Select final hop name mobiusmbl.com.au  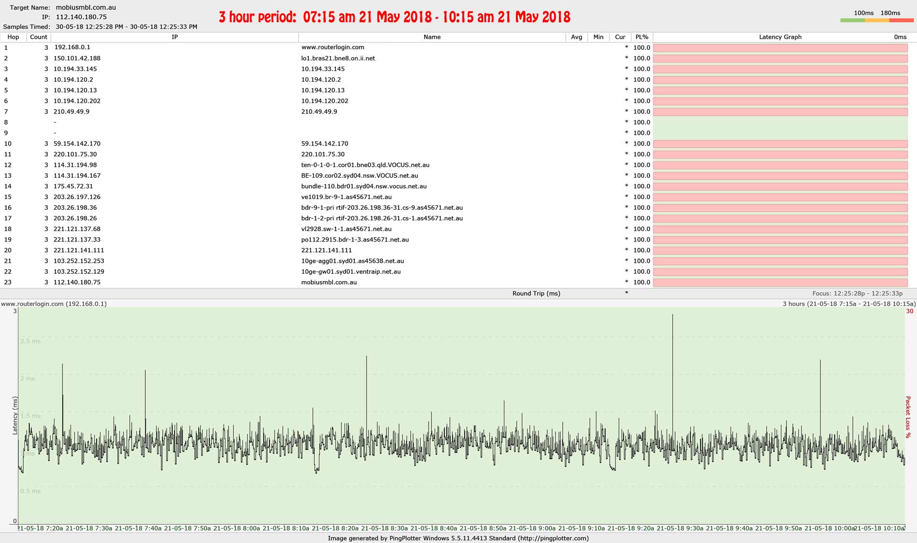(x=329, y=282)
